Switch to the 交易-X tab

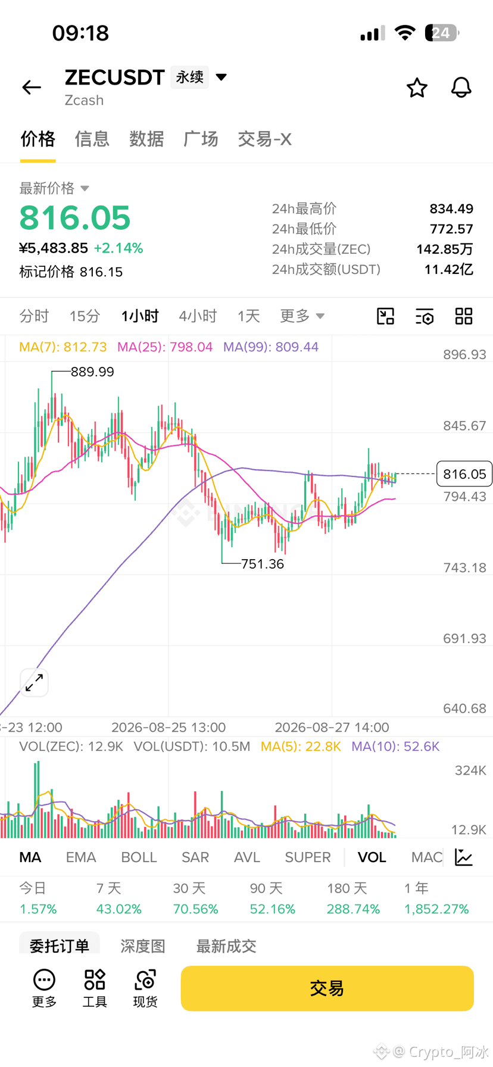tap(264, 139)
